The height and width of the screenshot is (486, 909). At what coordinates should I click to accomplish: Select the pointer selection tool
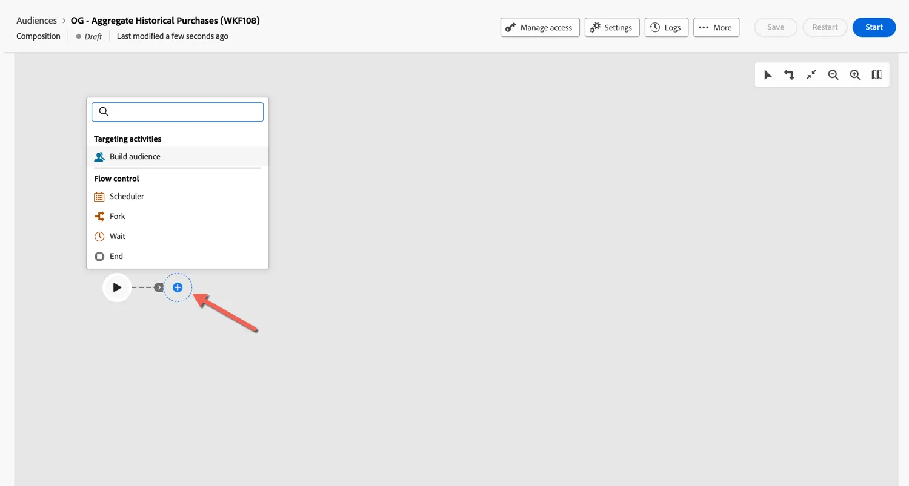point(768,75)
